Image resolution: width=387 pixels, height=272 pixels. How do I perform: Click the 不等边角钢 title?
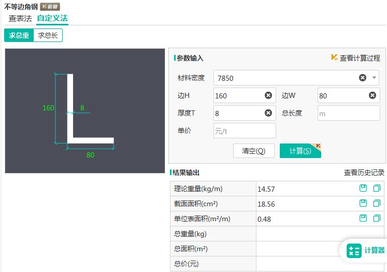[x=21, y=7]
